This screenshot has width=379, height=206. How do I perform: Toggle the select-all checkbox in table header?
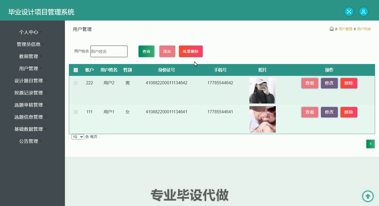[x=76, y=70]
